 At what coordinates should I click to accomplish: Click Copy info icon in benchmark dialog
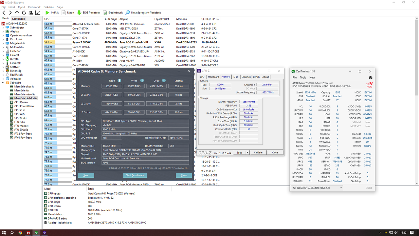tap(164, 80)
